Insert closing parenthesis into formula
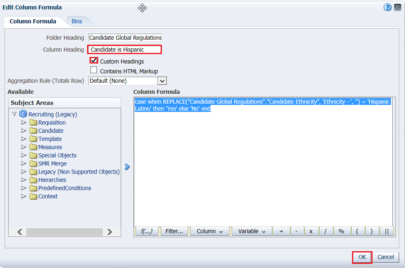 coord(371,231)
